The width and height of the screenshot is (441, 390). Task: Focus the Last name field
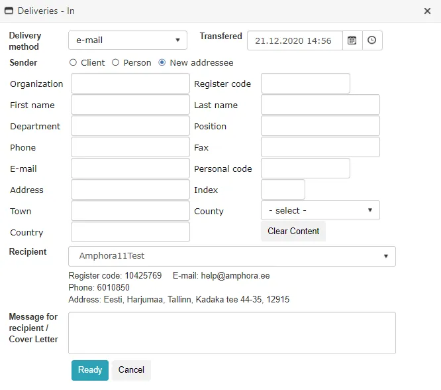[320, 105]
